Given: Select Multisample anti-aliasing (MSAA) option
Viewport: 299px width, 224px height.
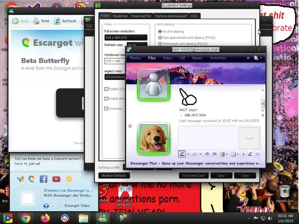Looking at the screenshot, I should click(x=160, y=44).
